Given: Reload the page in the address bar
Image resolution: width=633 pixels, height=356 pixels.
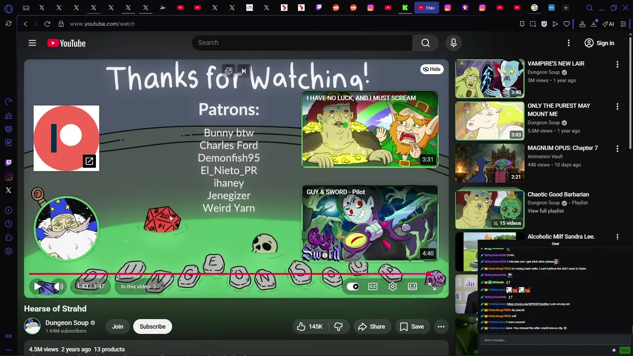Looking at the screenshot, I should (x=47, y=24).
